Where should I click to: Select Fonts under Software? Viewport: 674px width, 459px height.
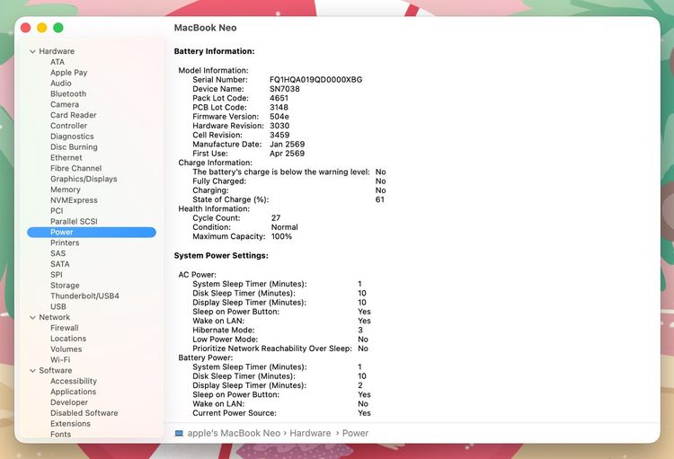point(60,434)
